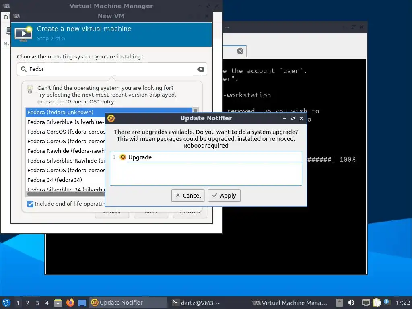
Task: Open the volume control in system tray
Action: pyautogui.click(x=351, y=303)
